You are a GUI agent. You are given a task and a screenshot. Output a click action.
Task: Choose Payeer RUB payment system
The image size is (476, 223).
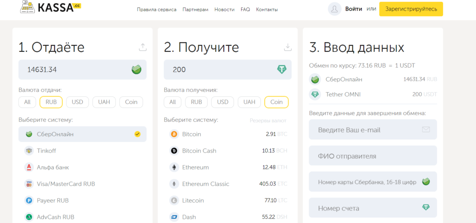click(83, 200)
